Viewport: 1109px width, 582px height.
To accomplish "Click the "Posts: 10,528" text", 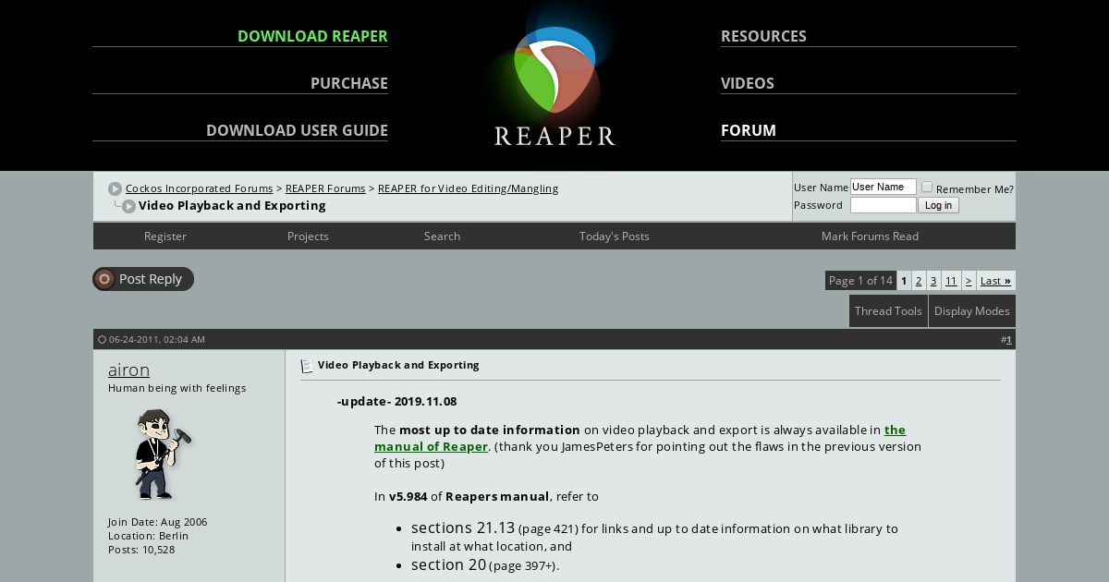I will pos(141,550).
